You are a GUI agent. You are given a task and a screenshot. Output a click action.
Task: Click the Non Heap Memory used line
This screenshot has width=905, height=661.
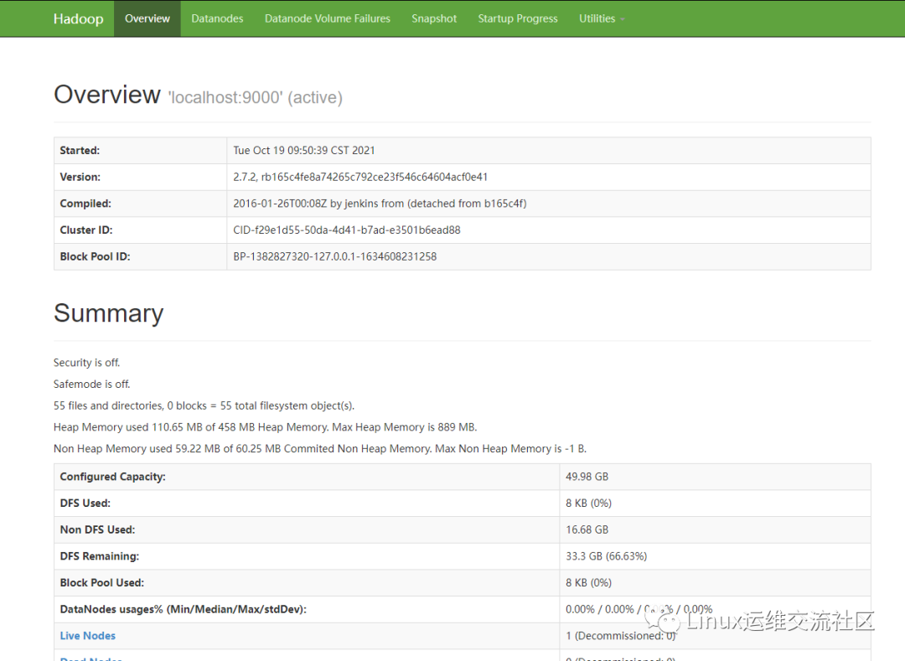point(320,449)
